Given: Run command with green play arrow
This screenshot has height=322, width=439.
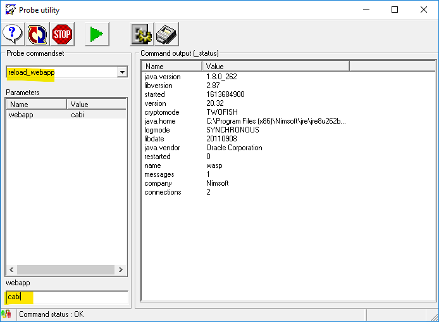Looking at the screenshot, I should tap(97, 33).
